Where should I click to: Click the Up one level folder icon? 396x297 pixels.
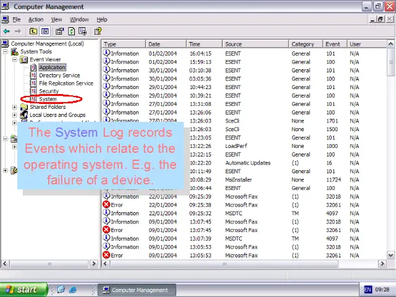point(33,32)
